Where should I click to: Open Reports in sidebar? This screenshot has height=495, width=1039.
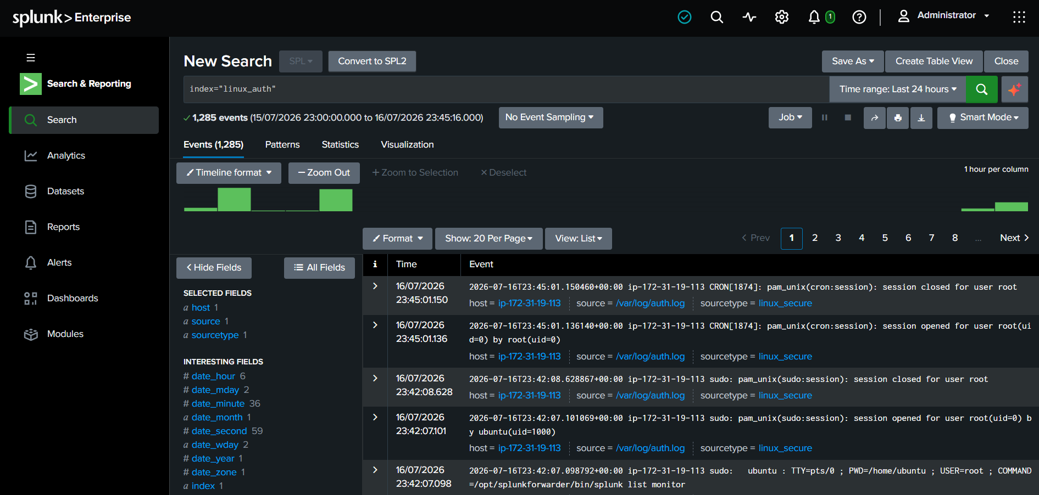pyautogui.click(x=84, y=227)
